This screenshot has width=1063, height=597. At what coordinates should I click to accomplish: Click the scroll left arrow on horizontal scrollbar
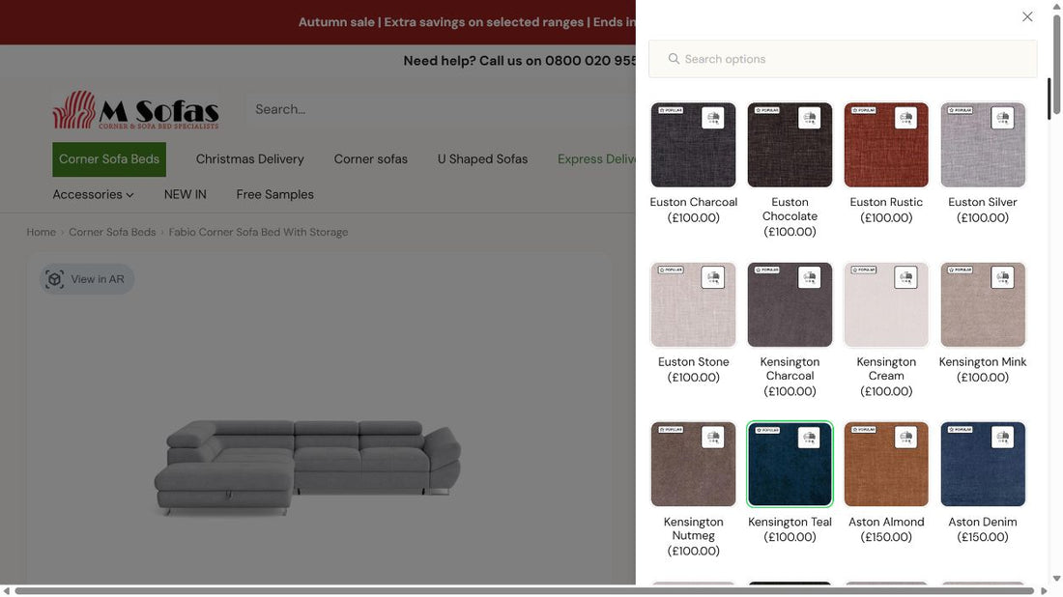(x=6, y=591)
